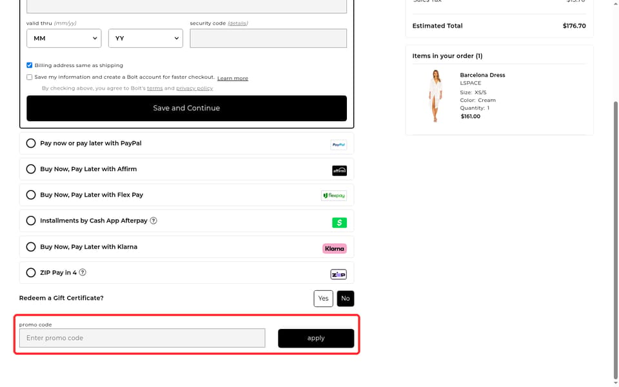Viewport: 619px width, 387px height.
Task: Click the pink Klarna logo badge
Action: (x=335, y=248)
